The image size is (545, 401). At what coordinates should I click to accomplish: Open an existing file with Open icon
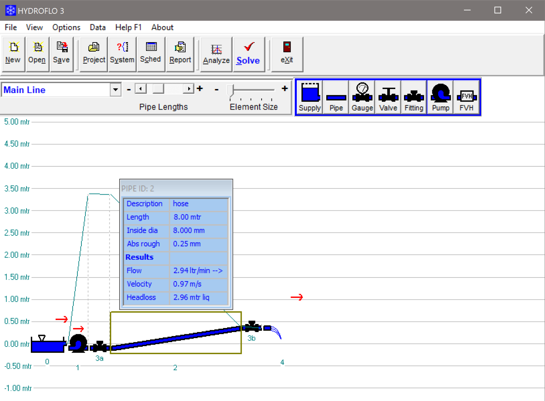pyautogui.click(x=37, y=54)
